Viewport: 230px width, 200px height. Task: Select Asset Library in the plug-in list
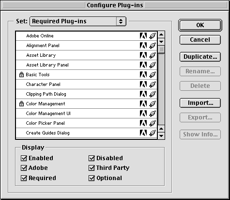click(86, 55)
